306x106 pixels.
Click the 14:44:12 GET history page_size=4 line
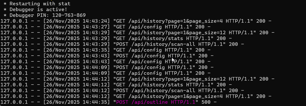point(136,96)
